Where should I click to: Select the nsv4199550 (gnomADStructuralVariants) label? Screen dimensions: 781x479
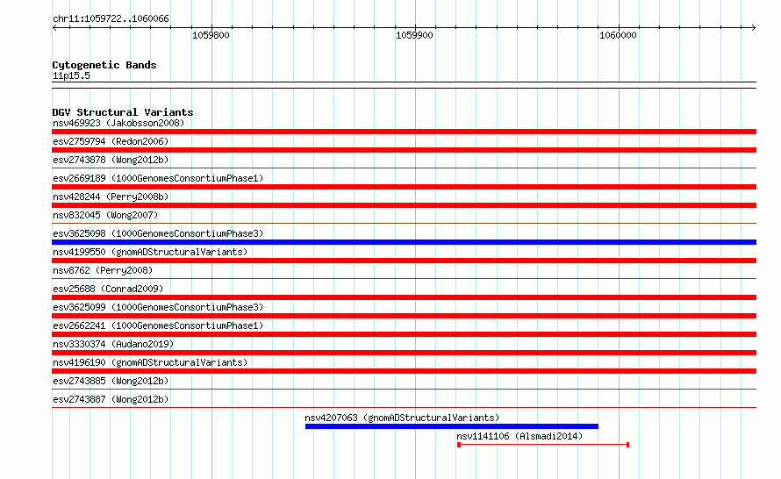tap(150, 252)
